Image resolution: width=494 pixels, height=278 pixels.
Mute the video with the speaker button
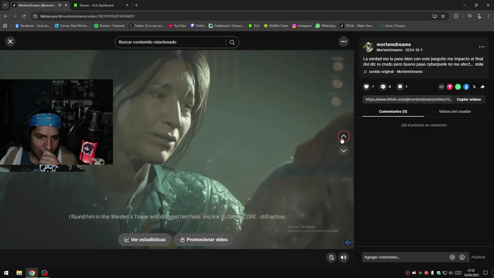tap(343, 258)
